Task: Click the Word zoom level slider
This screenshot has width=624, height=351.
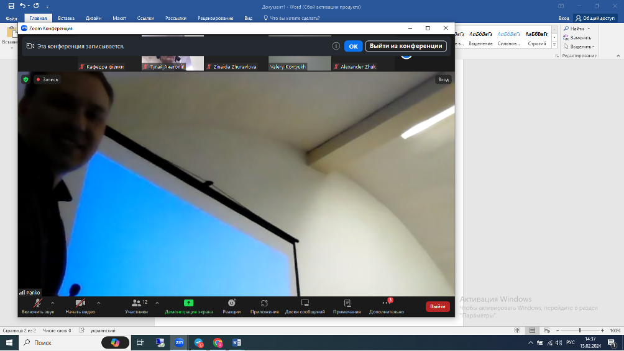Action: point(580,331)
